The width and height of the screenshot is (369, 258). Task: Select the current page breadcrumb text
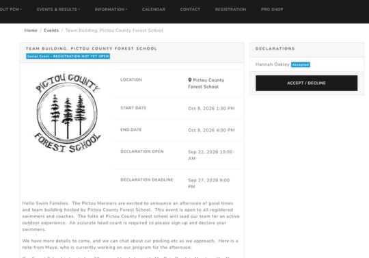(114, 30)
